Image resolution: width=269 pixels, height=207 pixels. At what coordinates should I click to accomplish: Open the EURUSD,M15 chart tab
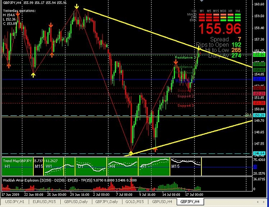44,202
